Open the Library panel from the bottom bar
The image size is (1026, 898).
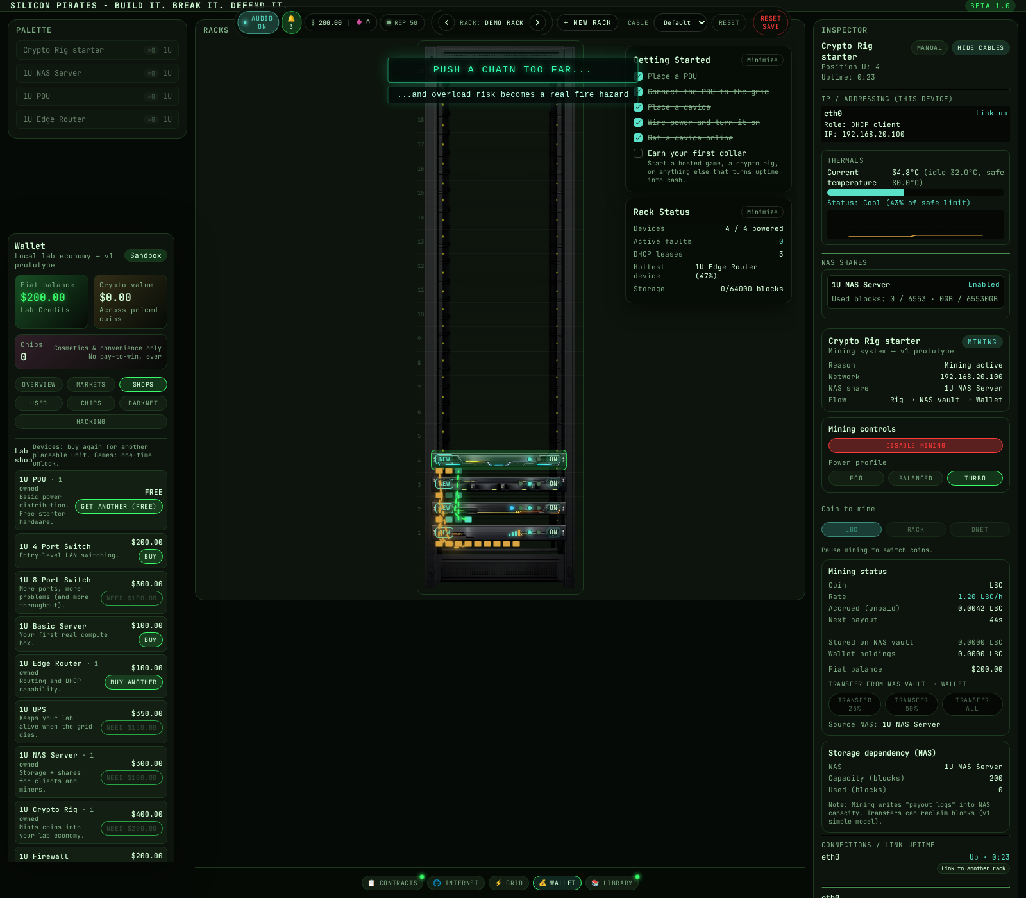click(x=612, y=883)
